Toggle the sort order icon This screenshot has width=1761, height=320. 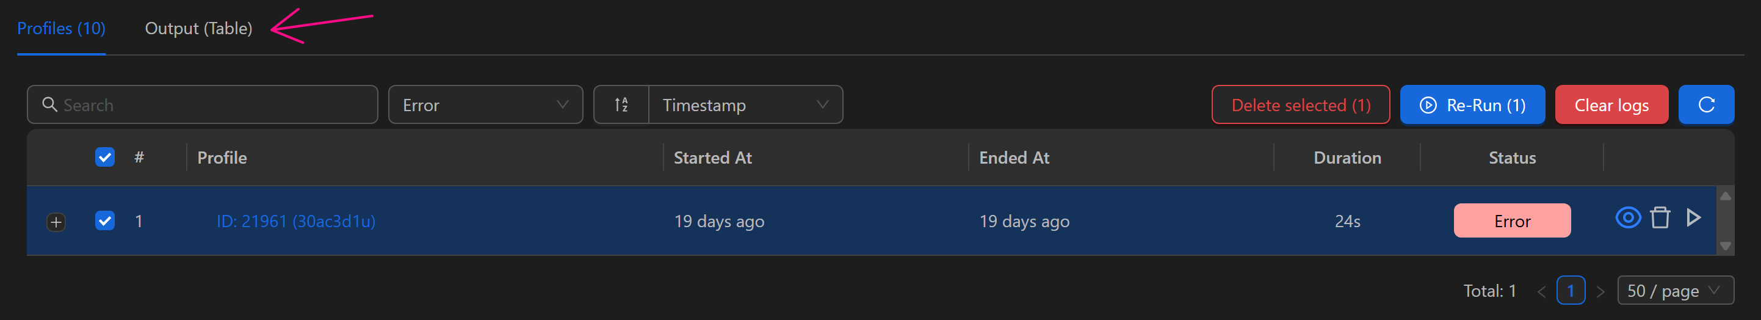pos(621,104)
